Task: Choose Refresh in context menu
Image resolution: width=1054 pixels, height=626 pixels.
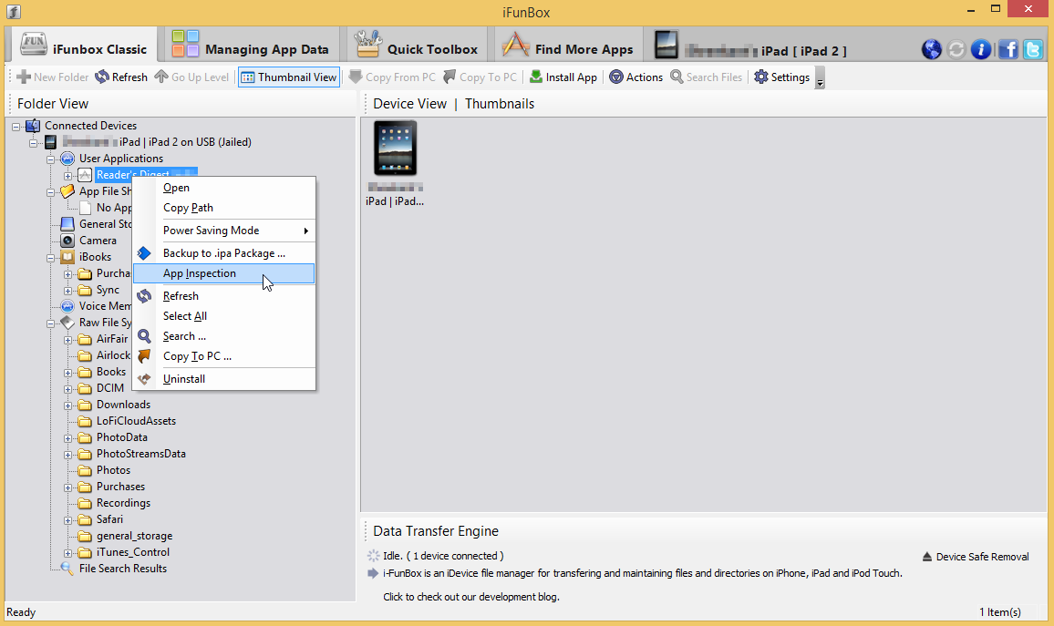Action: point(224,296)
